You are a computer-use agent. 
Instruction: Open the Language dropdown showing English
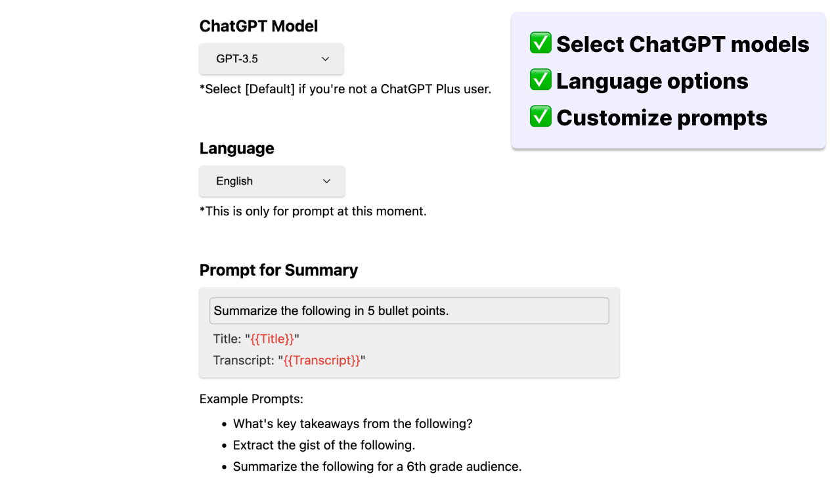(271, 181)
